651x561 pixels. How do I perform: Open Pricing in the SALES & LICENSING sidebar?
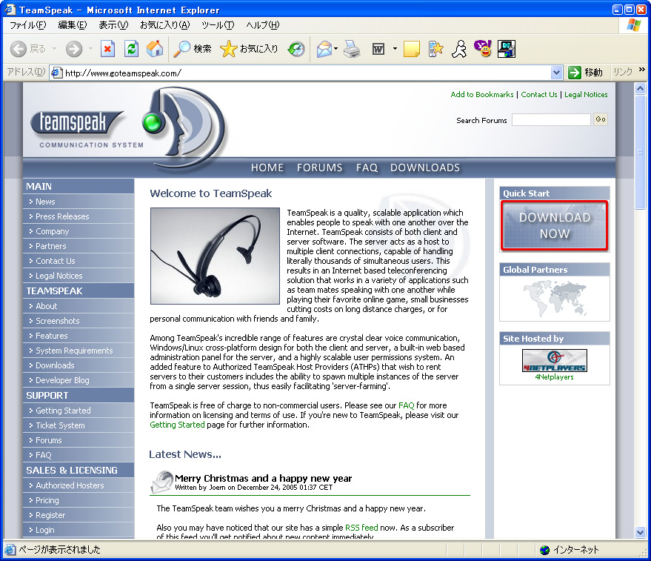tap(47, 500)
